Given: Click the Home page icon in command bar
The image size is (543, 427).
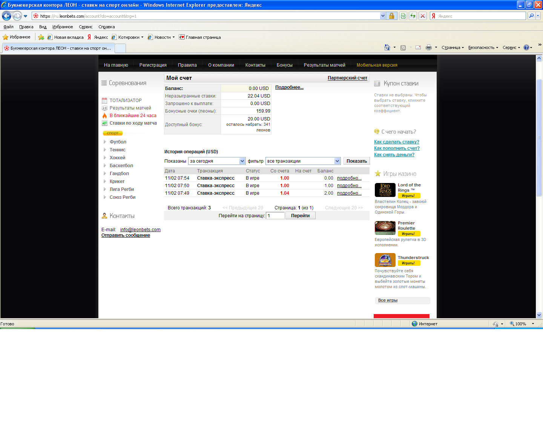Looking at the screenshot, I should tap(387, 47).
